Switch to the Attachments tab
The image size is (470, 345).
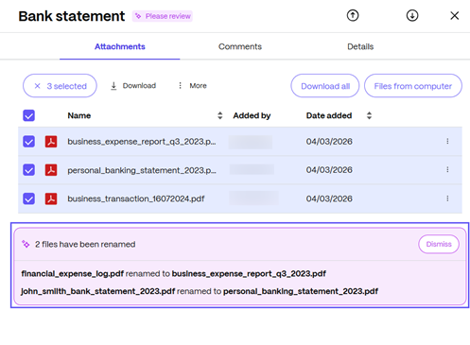pos(120,46)
